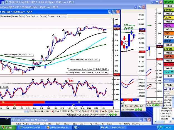Sort Open Positions by Gross P/L column
174x130 pixels.
tap(99, 124)
